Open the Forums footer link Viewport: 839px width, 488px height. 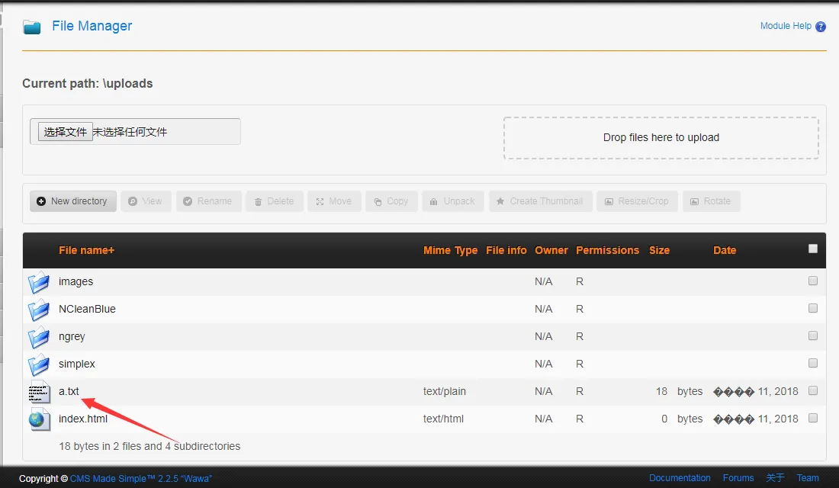(738, 478)
